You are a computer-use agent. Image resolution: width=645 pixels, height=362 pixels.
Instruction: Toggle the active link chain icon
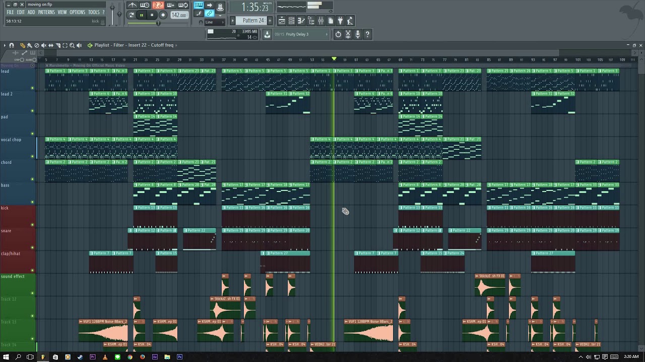[210, 14]
